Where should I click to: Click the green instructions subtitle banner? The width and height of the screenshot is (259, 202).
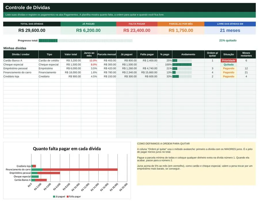pyautogui.click(x=129, y=15)
